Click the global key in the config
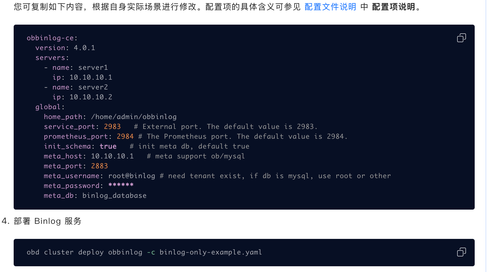Screen dimensions: 490x272 coord(48,107)
